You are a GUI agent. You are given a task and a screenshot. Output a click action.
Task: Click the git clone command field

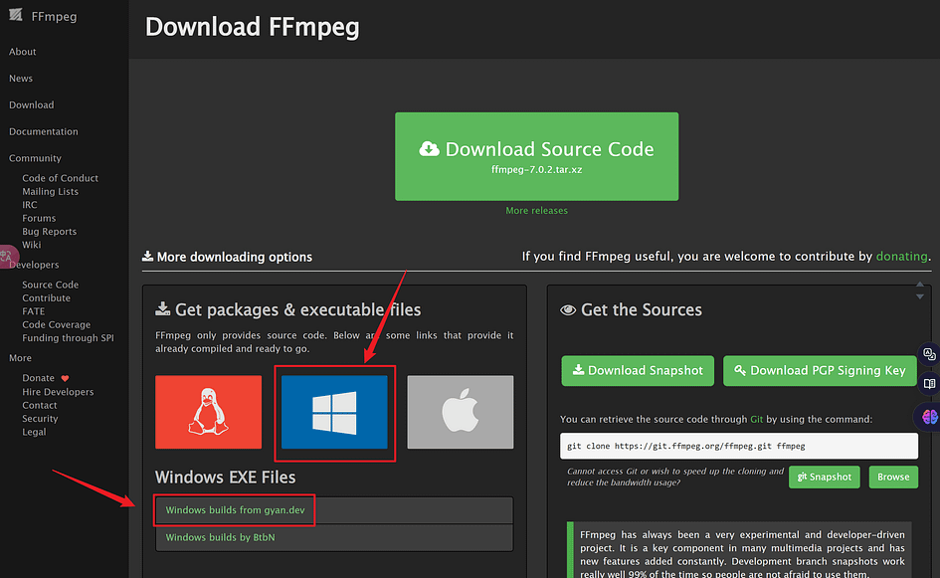[738, 446]
